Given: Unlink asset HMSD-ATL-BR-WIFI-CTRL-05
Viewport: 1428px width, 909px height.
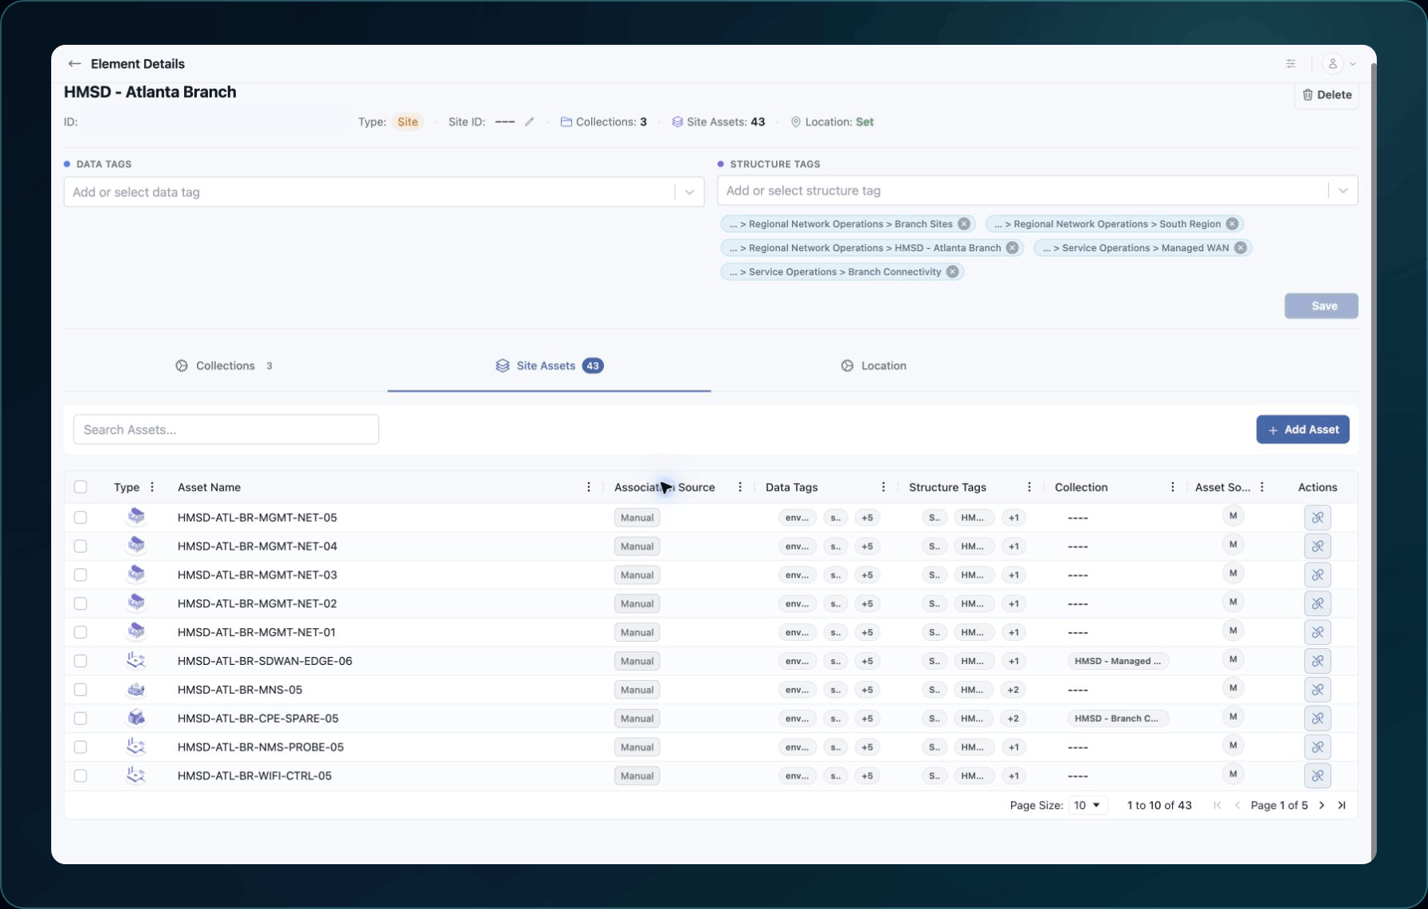Looking at the screenshot, I should [x=1318, y=776].
